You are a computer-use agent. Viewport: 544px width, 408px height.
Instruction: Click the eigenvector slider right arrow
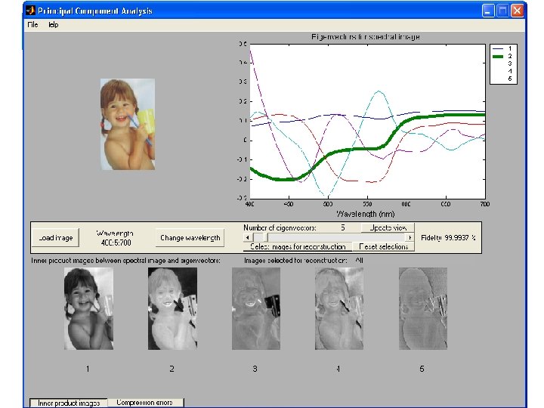410,237
